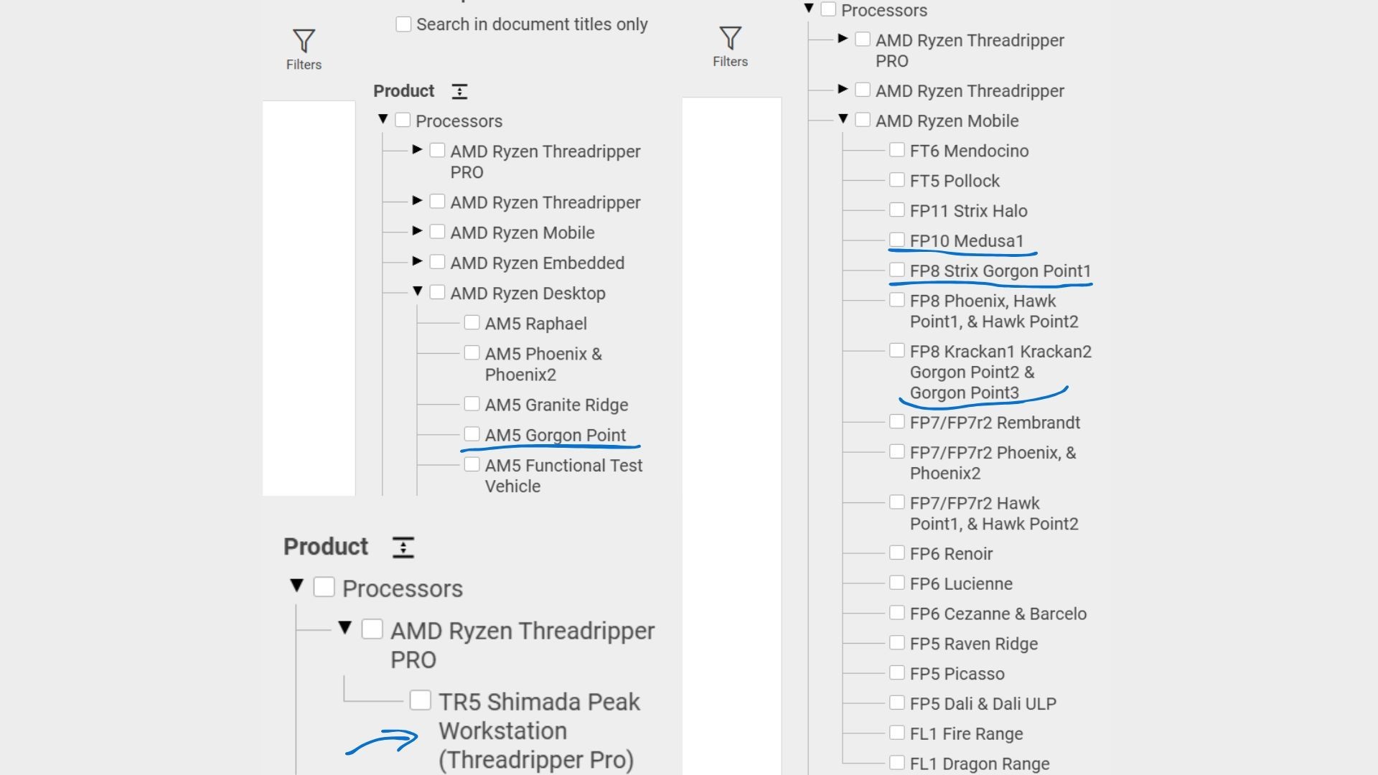This screenshot has height=775, width=1378.
Task: Check the FP6 Renoir checkbox
Action: click(896, 553)
